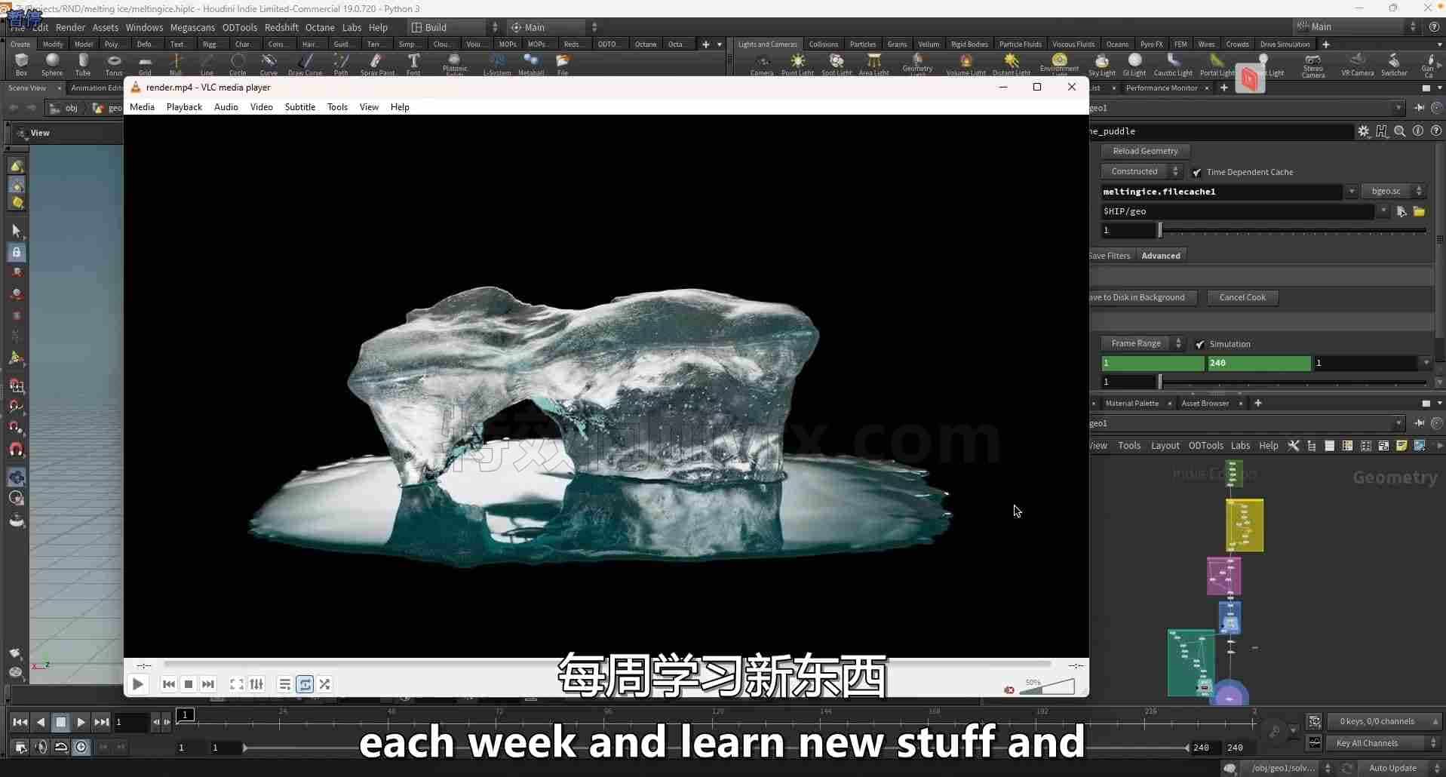Image resolution: width=1446 pixels, height=777 pixels.
Task: Select the Curve shelf tool
Action: click(x=269, y=64)
